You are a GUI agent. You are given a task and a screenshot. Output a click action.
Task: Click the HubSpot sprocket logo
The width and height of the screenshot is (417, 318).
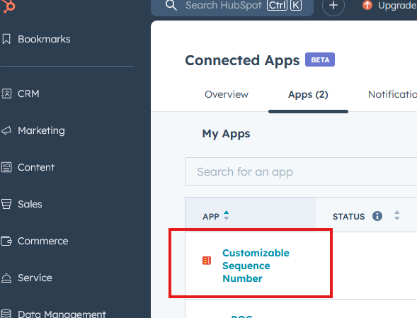coord(8,6)
